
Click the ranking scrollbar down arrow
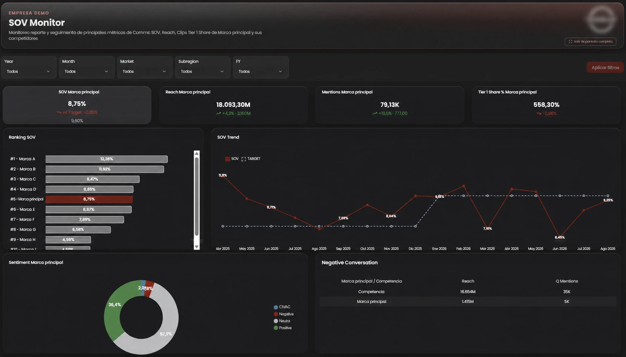pos(196,247)
